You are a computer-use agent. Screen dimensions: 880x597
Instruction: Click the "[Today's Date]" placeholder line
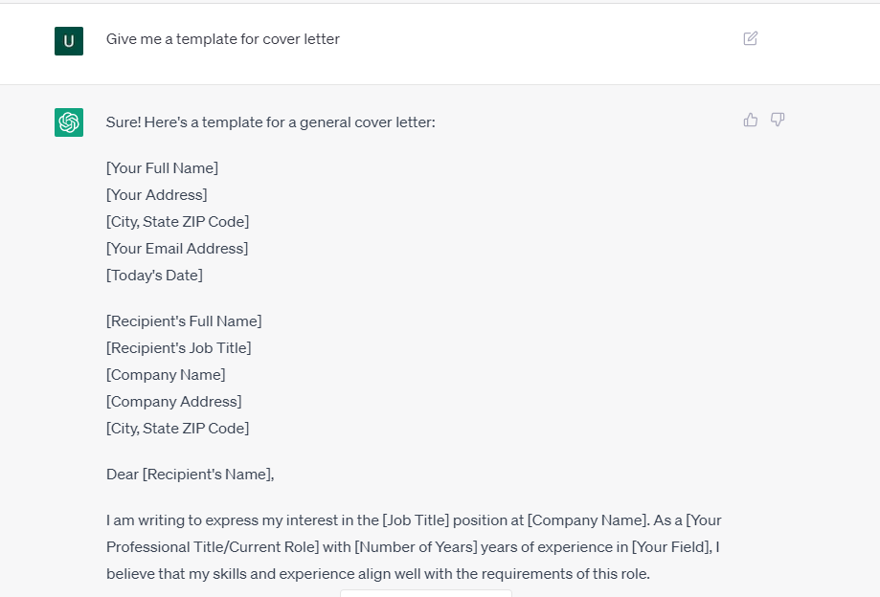click(x=154, y=276)
